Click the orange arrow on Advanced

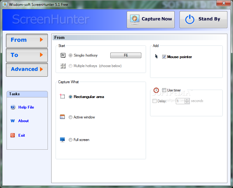41,69
